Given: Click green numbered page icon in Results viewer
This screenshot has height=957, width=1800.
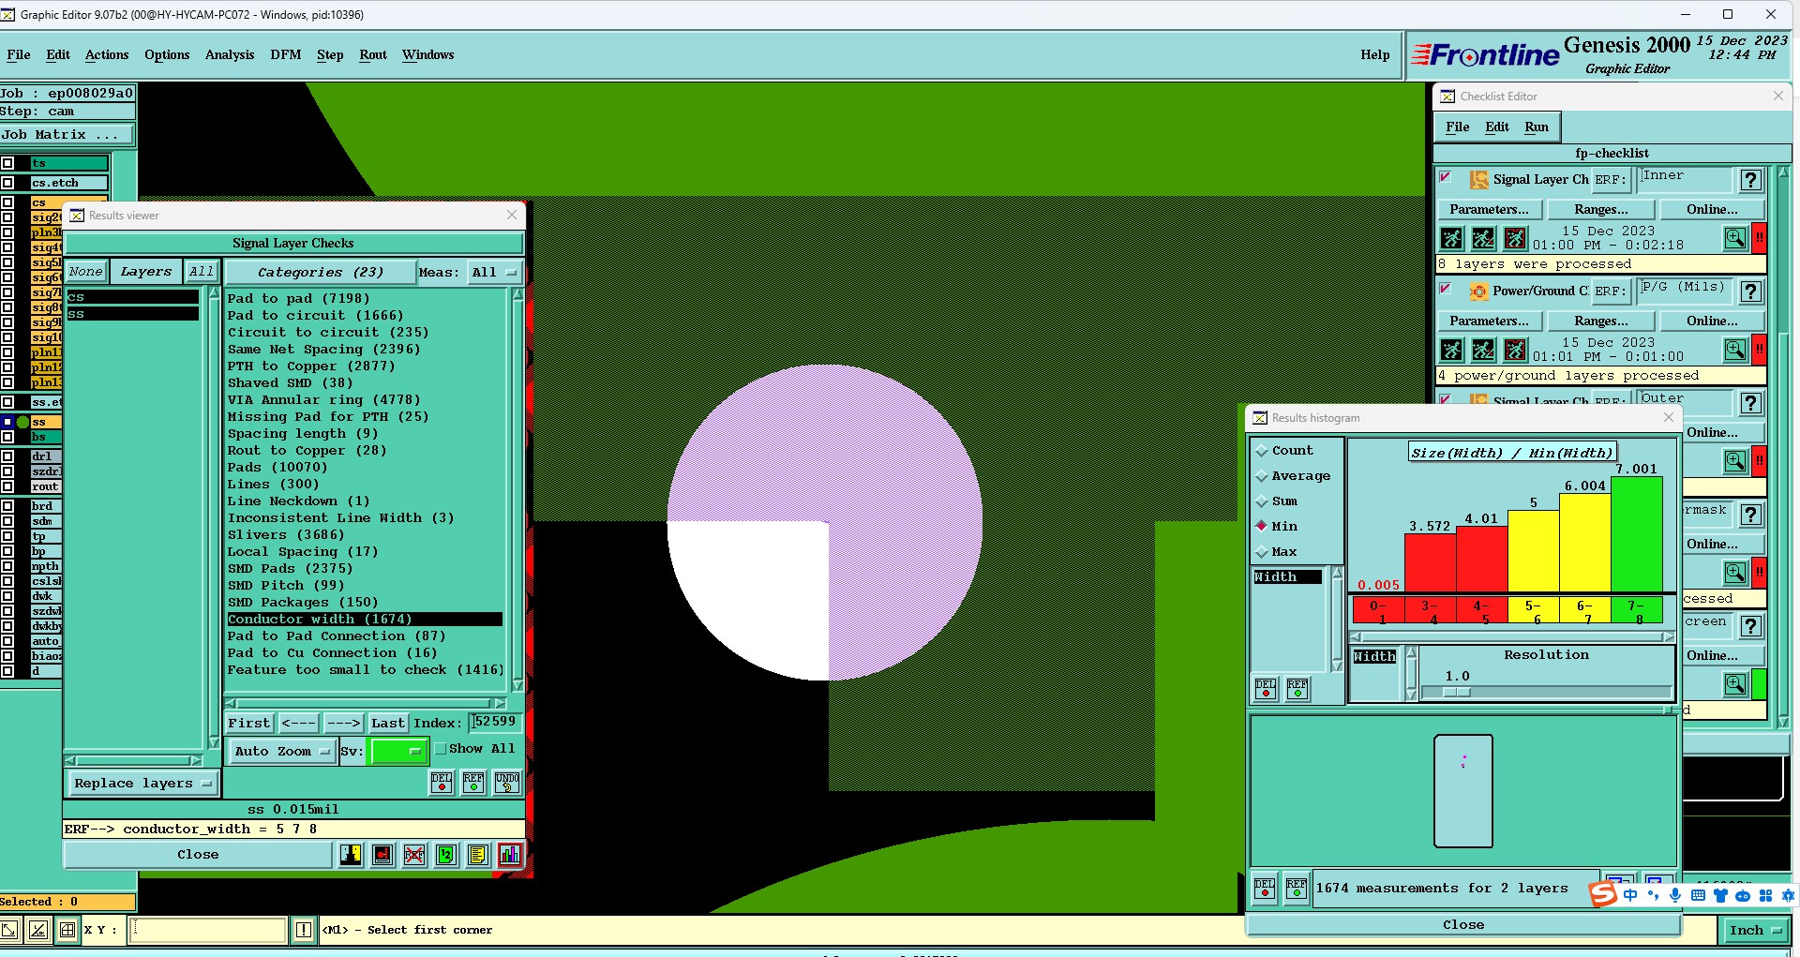Looking at the screenshot, I should point(446,855).
